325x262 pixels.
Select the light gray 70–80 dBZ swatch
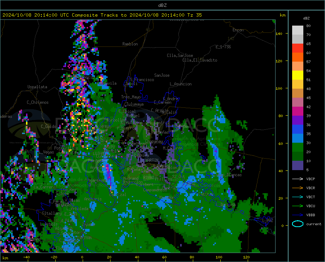click(298, 30)
